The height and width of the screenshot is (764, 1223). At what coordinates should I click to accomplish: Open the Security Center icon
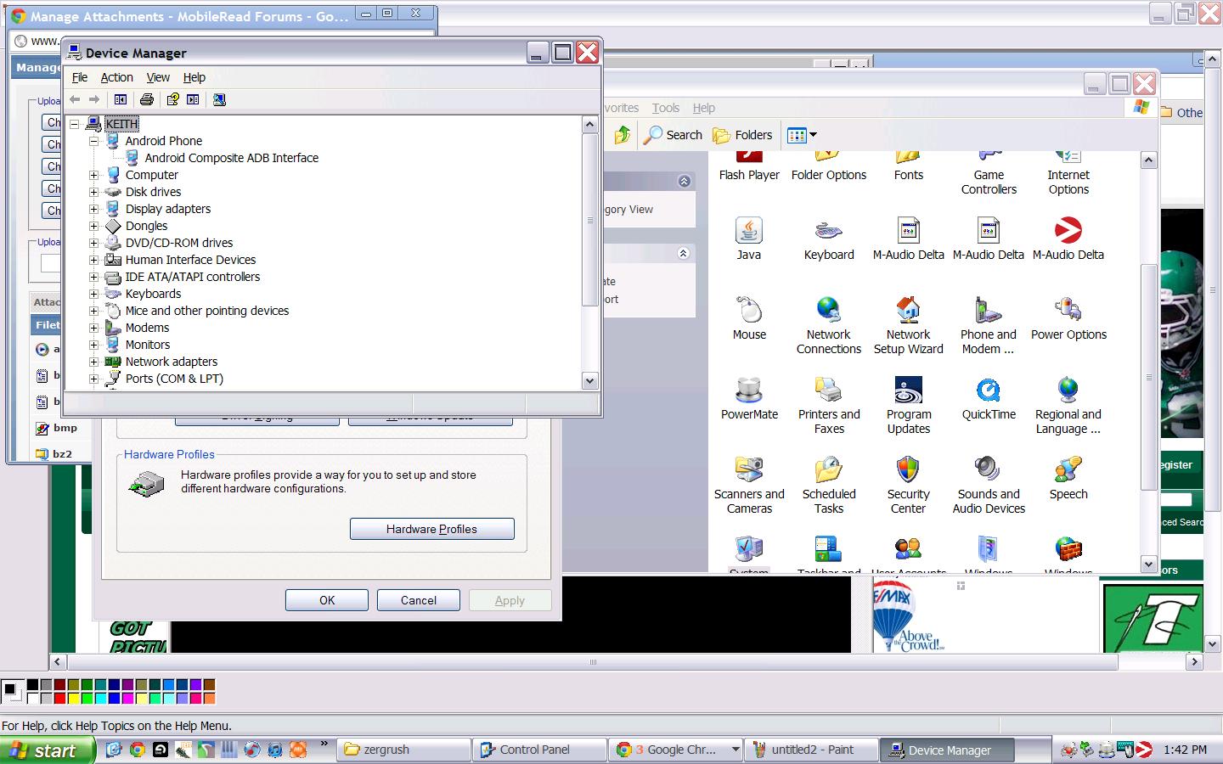point(909,485)
